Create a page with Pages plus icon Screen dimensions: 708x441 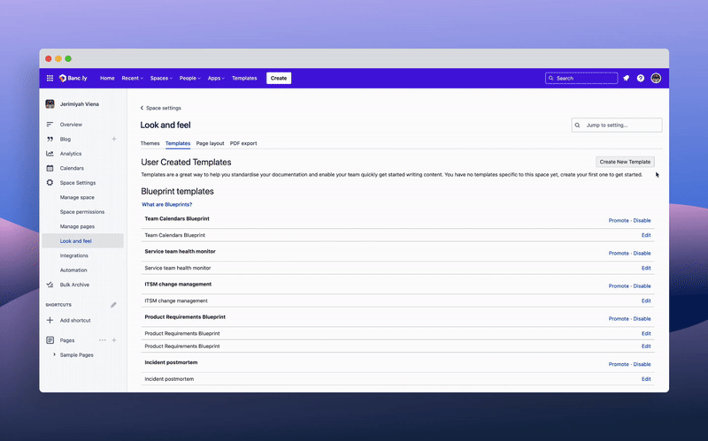(x=114, y=340)
